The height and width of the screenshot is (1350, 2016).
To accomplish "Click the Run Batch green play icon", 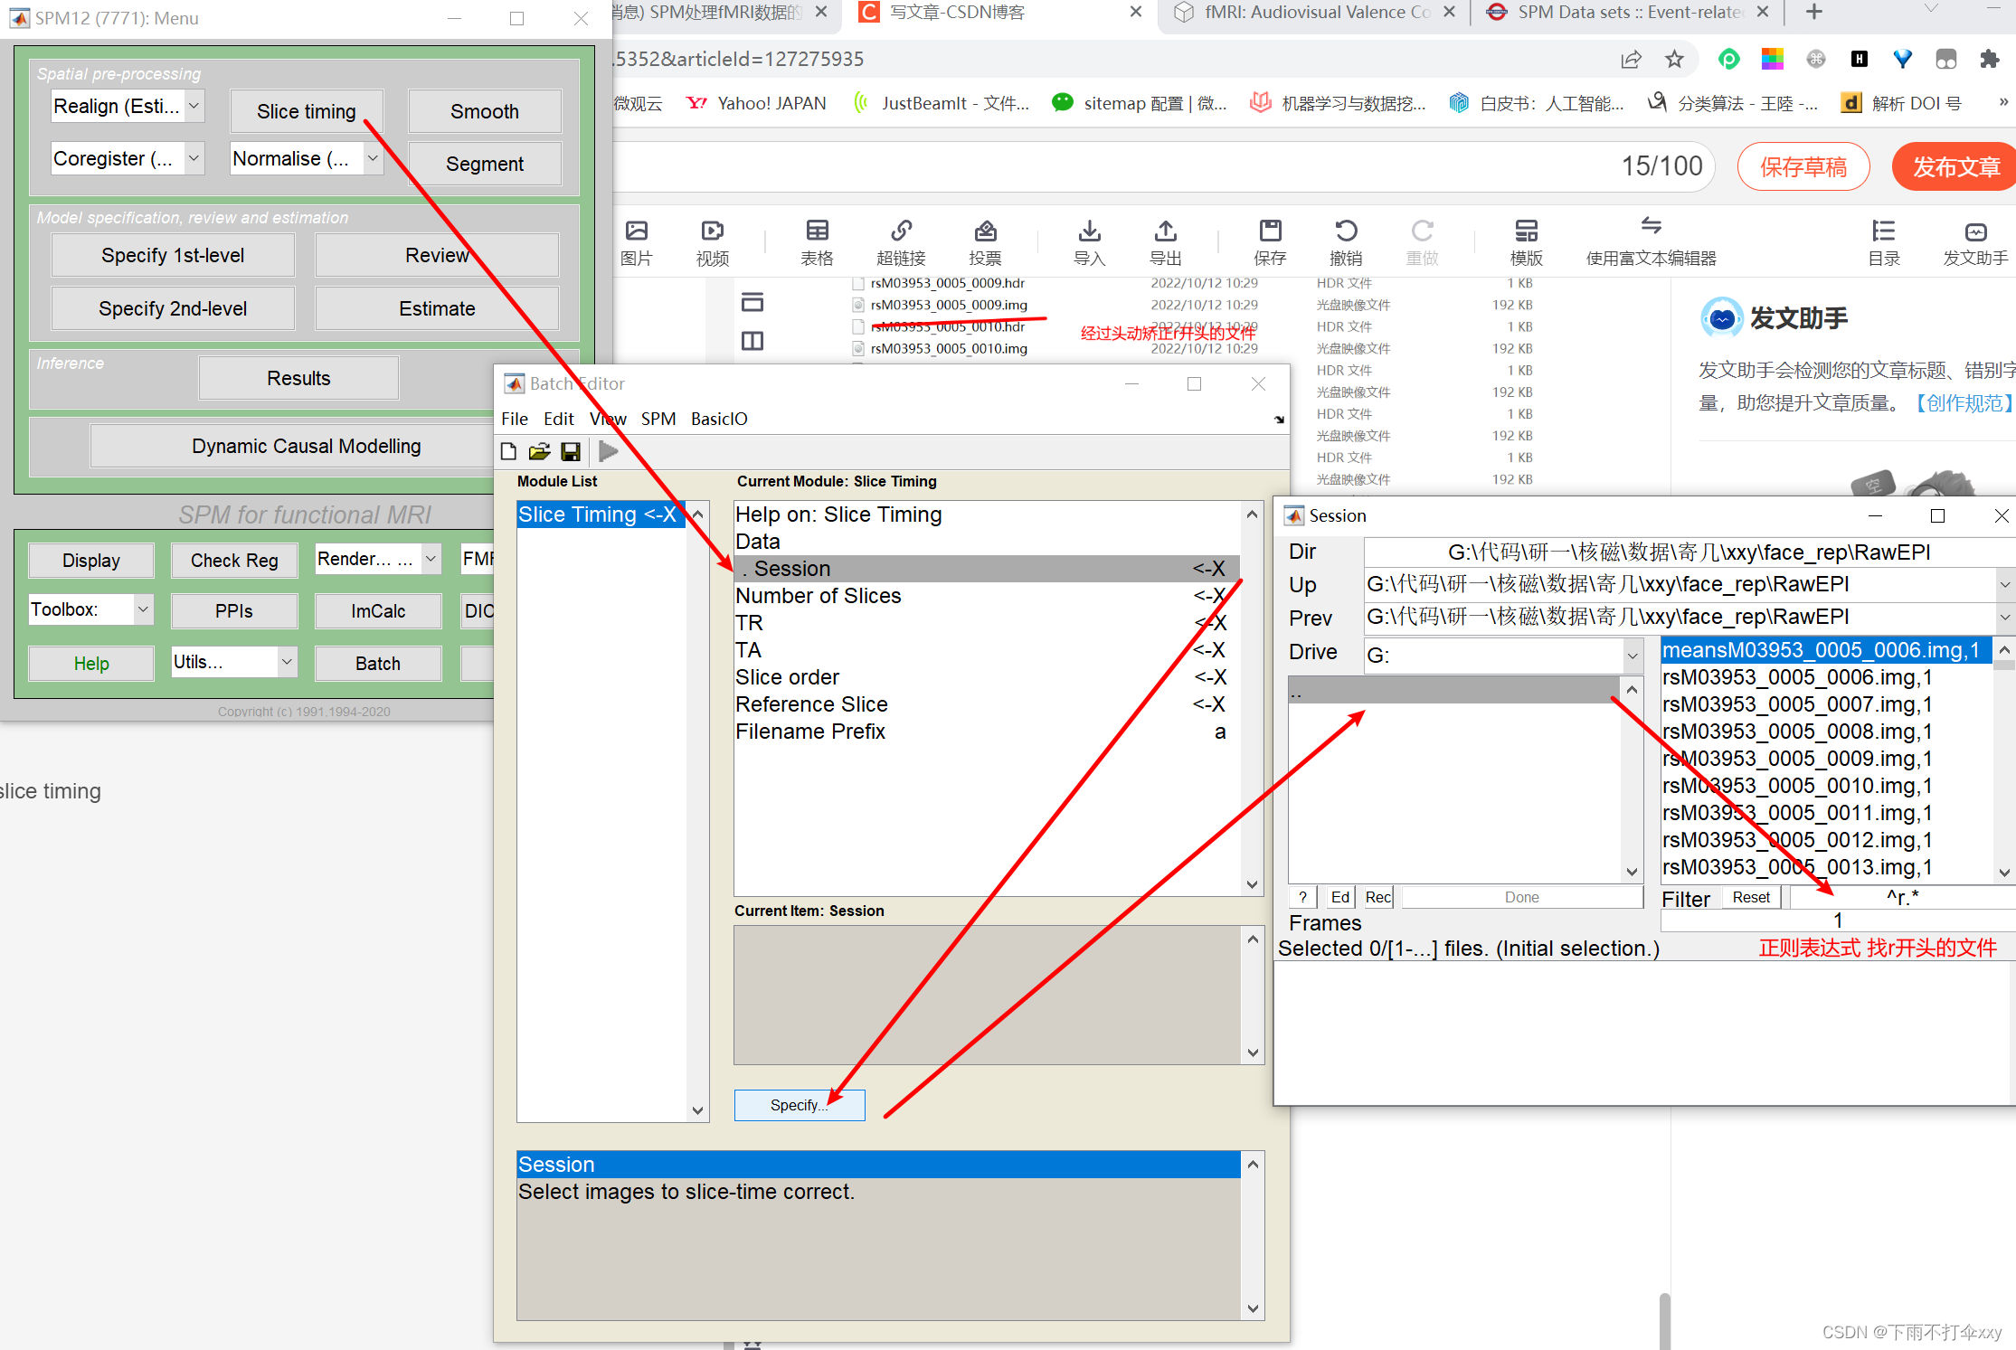I will coord(609,451).
